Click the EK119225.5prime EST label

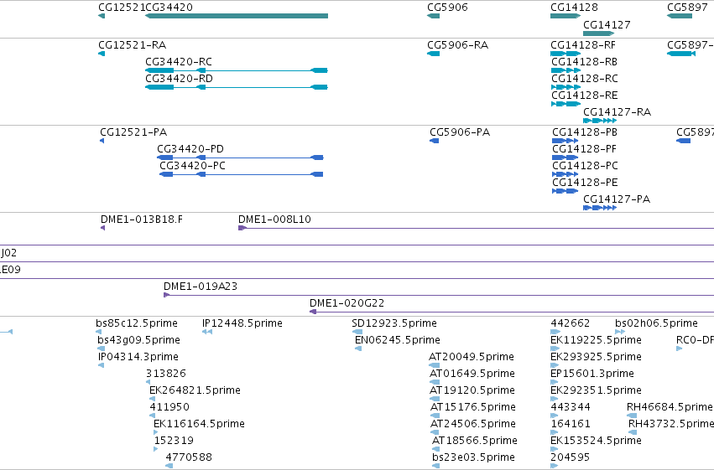coord(596,340)
